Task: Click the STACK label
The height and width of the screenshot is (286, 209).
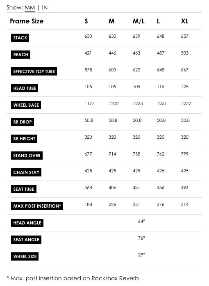Action: [x=20, y=38]
